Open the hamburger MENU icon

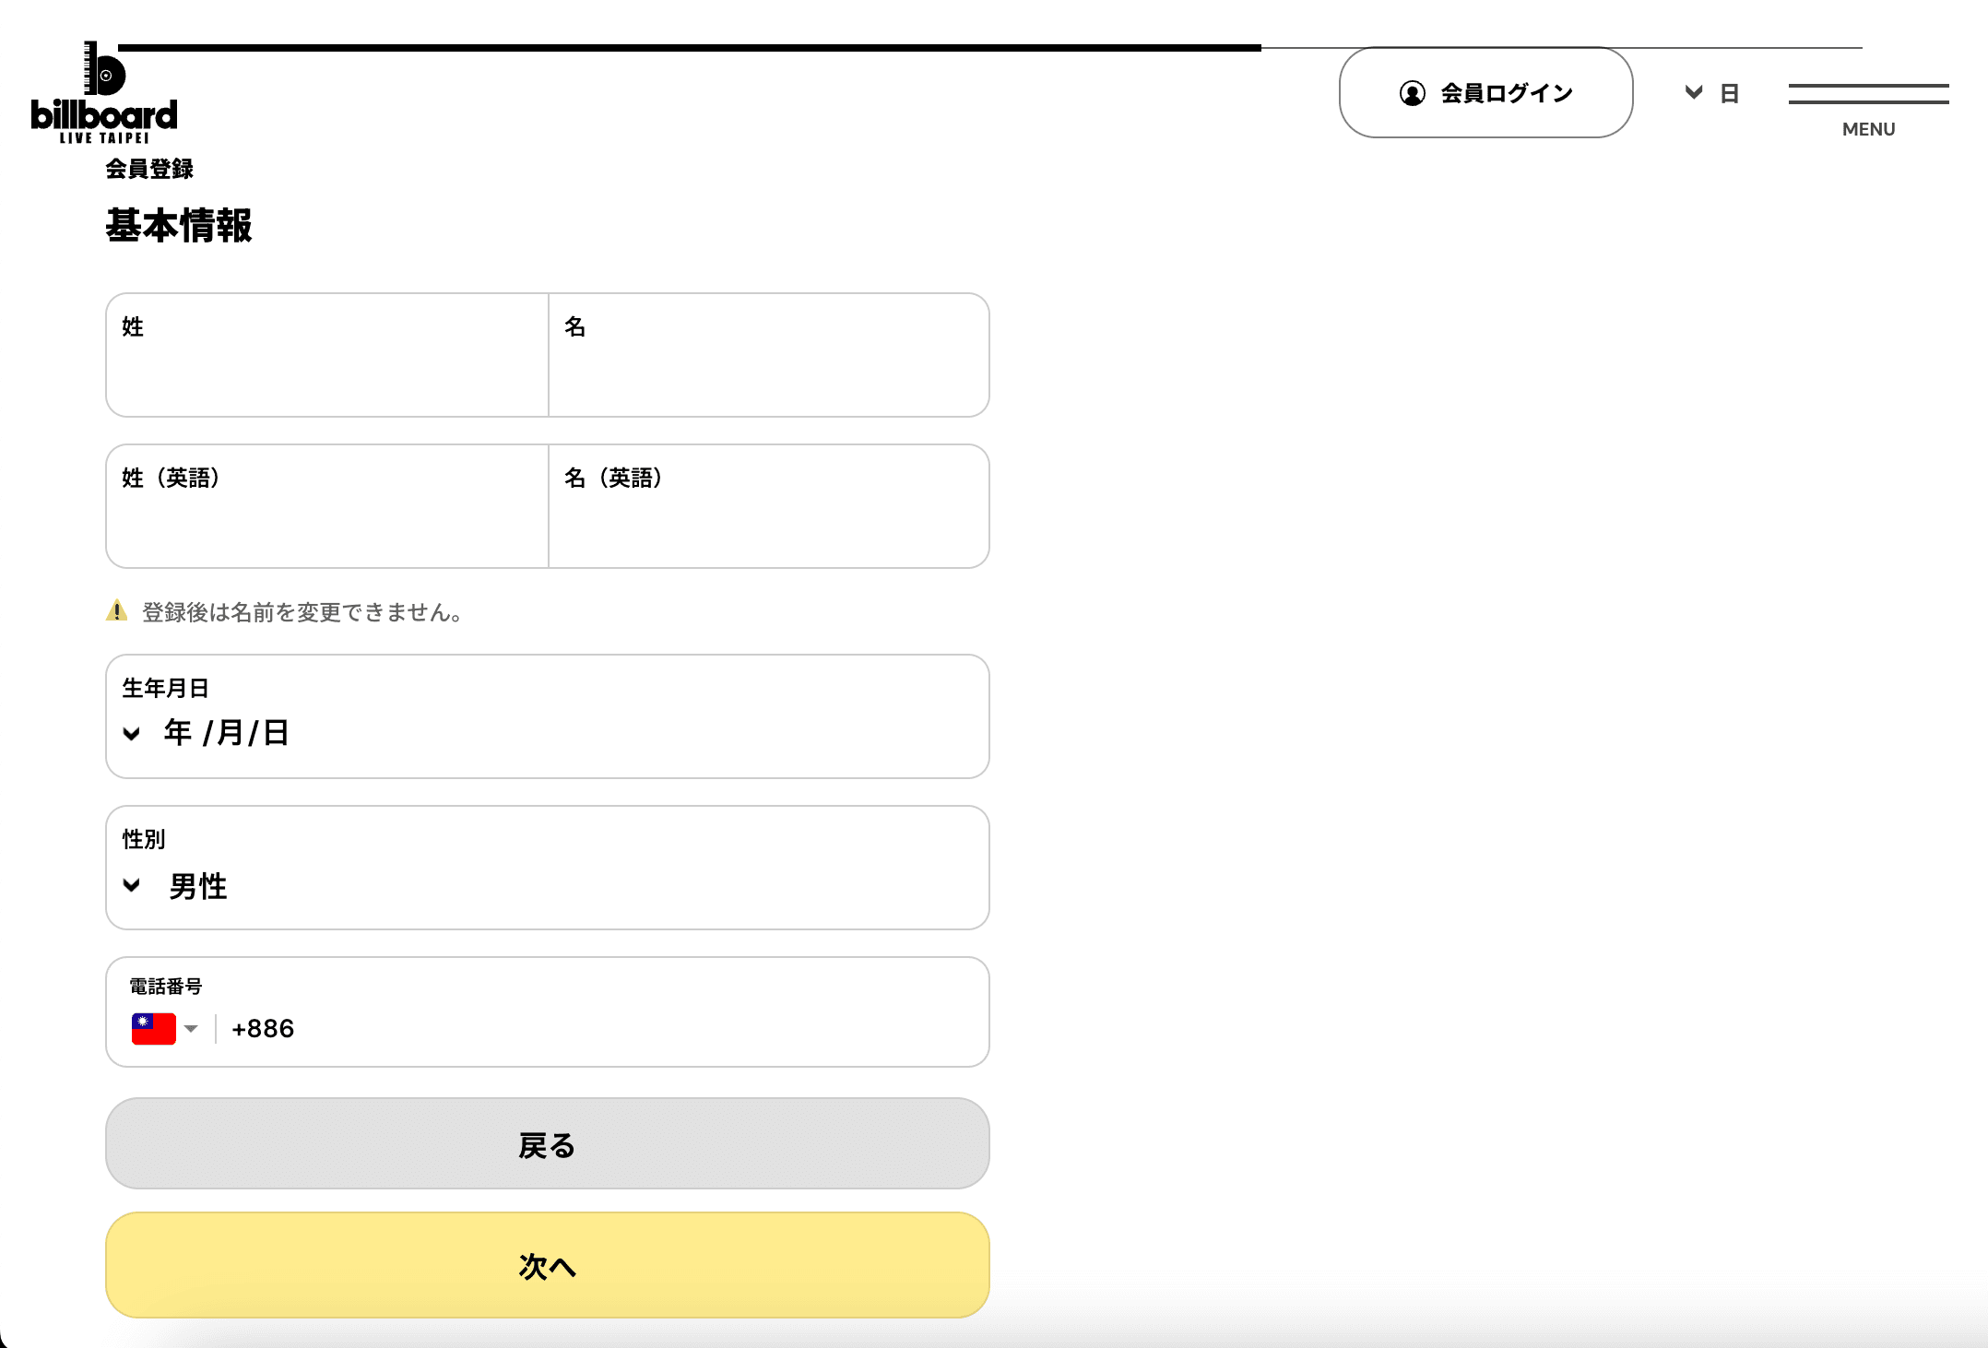click(x=1868, y=94)
